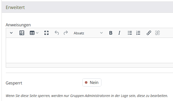The width and height of the screenshot is (173, 101).
Task: Toggle italic formatting
Action: click(x=119, y=33)
